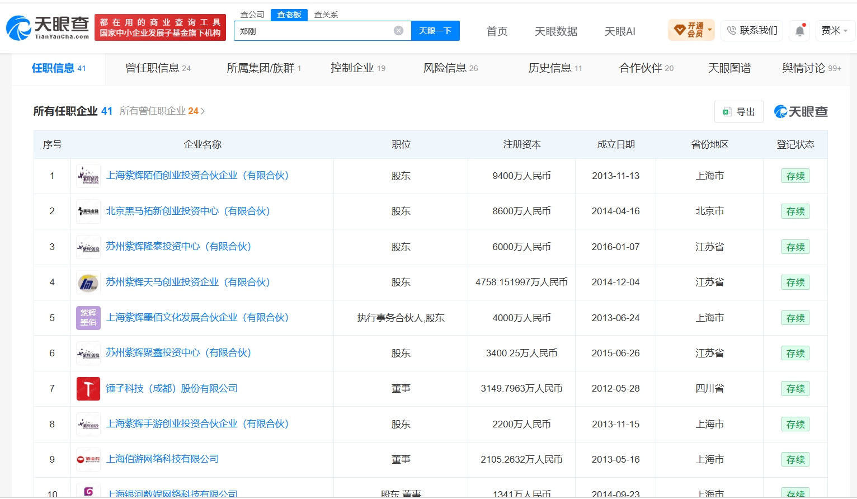
Task: Expand 所有曾任职企业 24 list
Action: 162,111
